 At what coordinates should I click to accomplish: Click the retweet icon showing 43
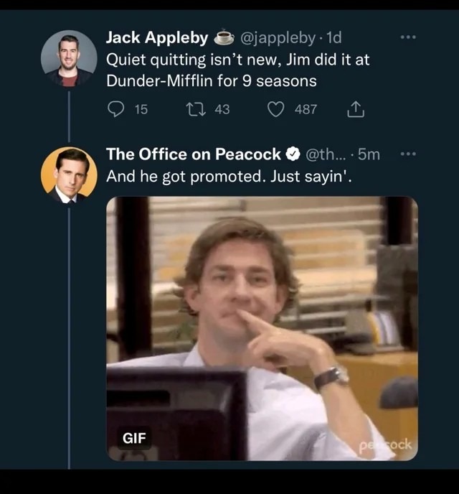click(194, 109)
